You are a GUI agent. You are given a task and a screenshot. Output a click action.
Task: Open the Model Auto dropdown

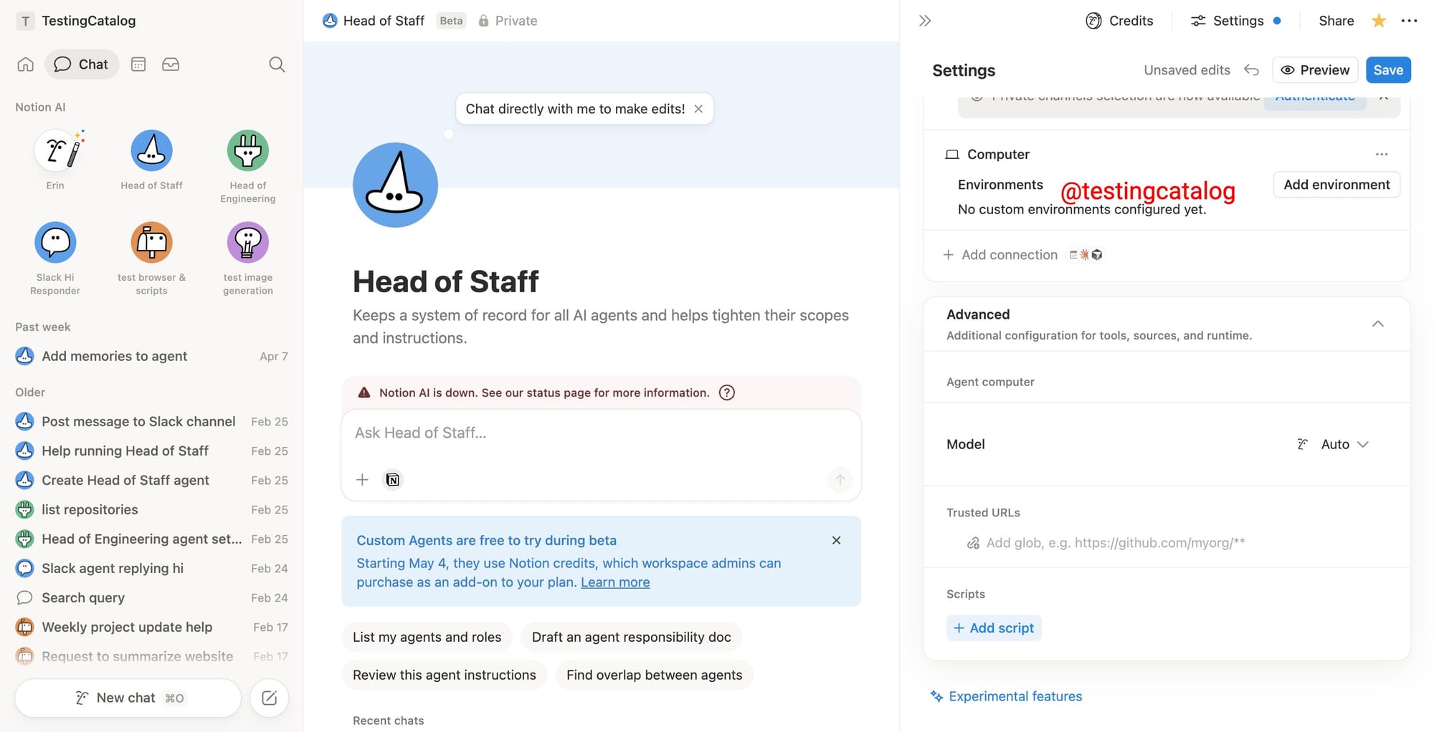(x=1334, y=444)
